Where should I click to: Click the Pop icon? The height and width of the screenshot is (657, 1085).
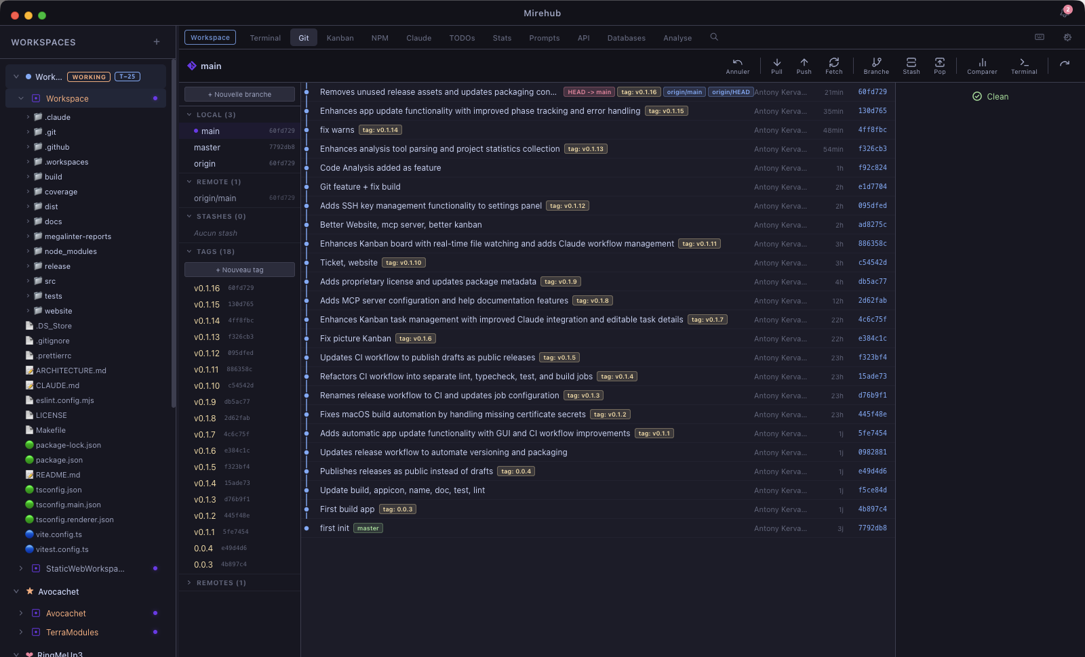[939, 65]
